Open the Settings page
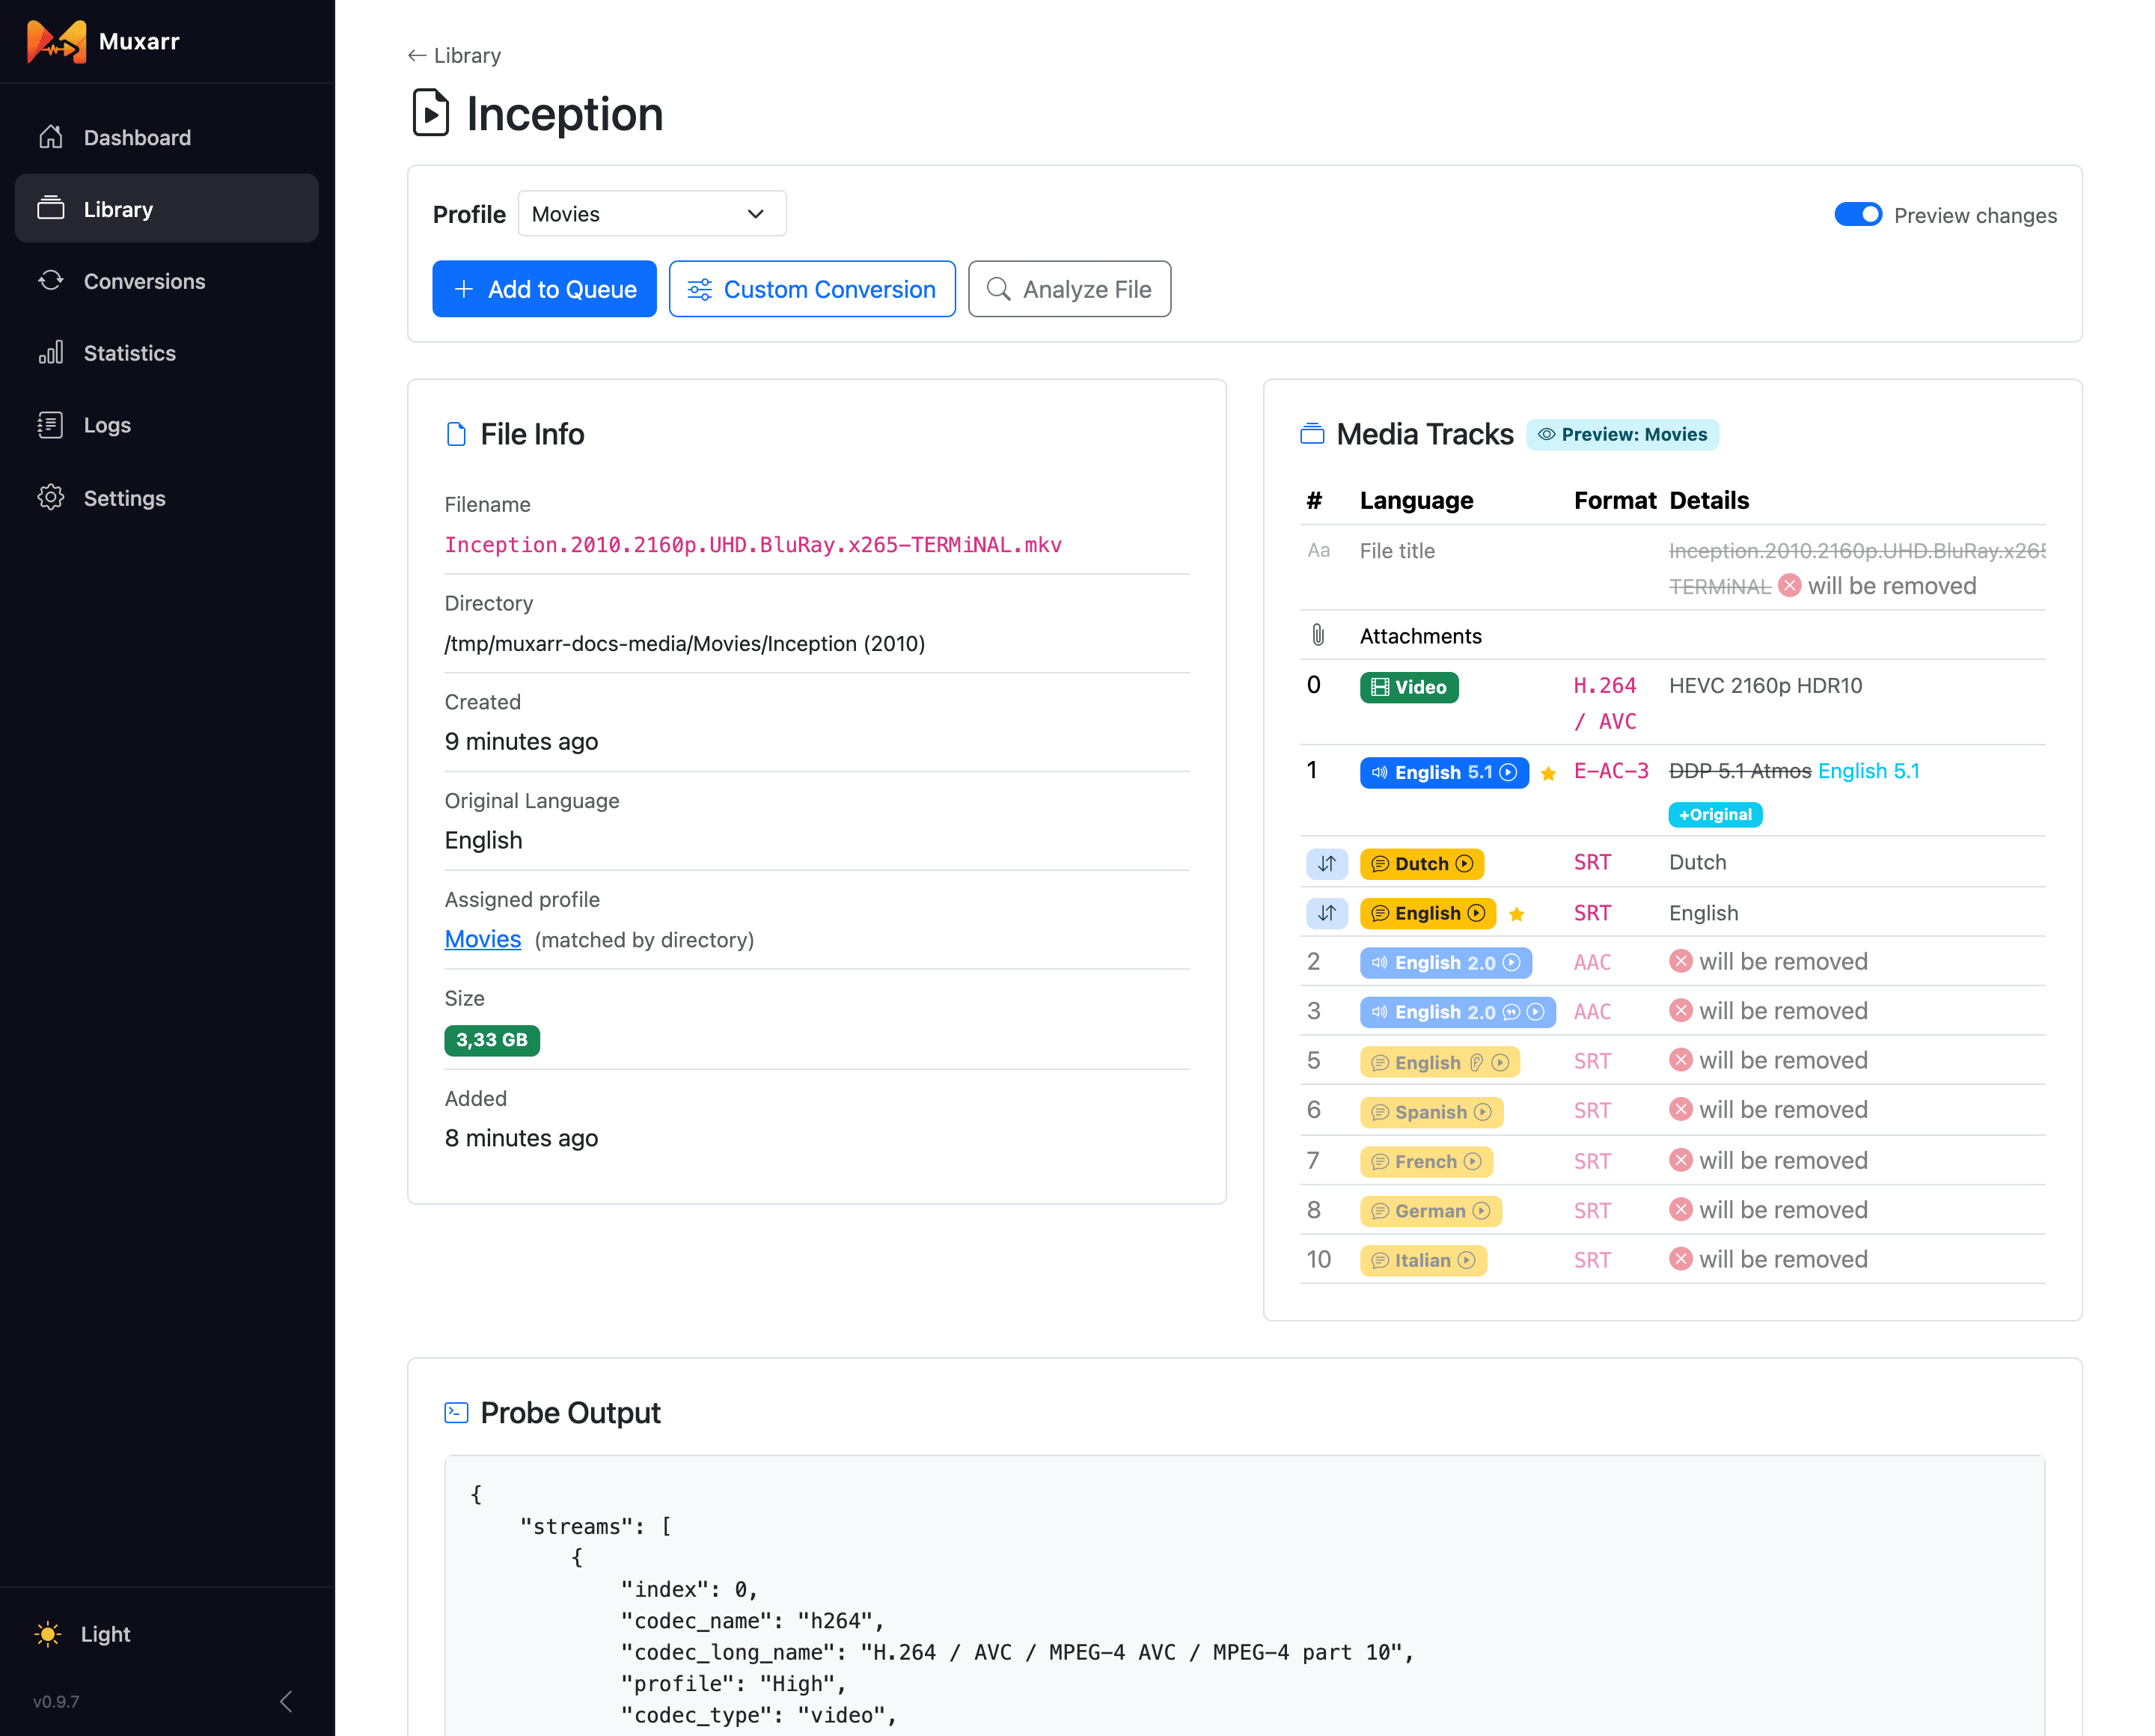The width and height of the screenshot is (2155, 1736). click(167, 498)
